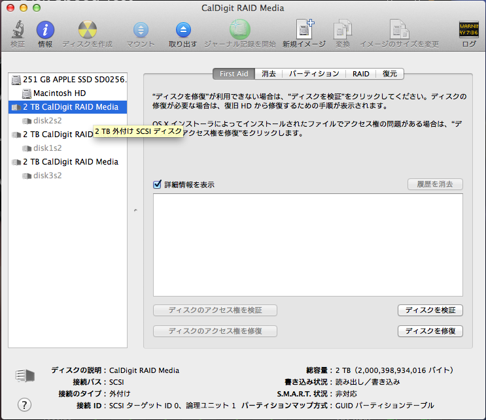Click the 読み出し／書き込み status value
Viewport: 486px width, 420px height.
(368, 382)
